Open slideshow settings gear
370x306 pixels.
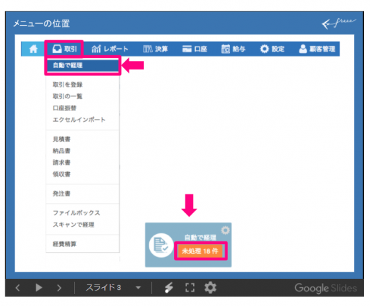coord(211,288)
